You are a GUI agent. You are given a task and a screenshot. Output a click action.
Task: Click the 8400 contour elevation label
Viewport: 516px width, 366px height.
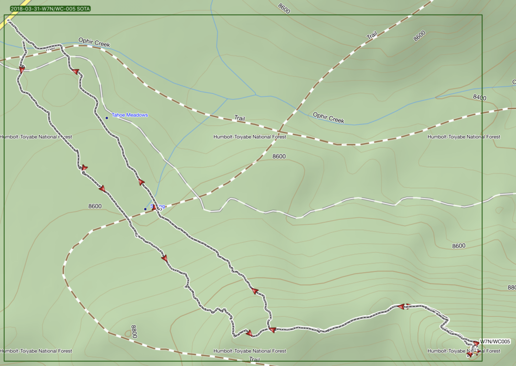(479, 97)
